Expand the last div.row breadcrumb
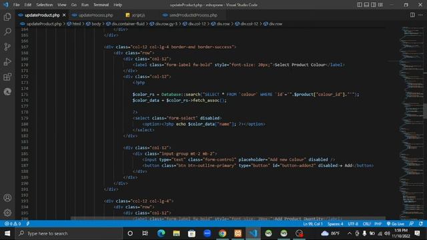Viewport: 427px width, 240px height. click(x=273, y=24)
